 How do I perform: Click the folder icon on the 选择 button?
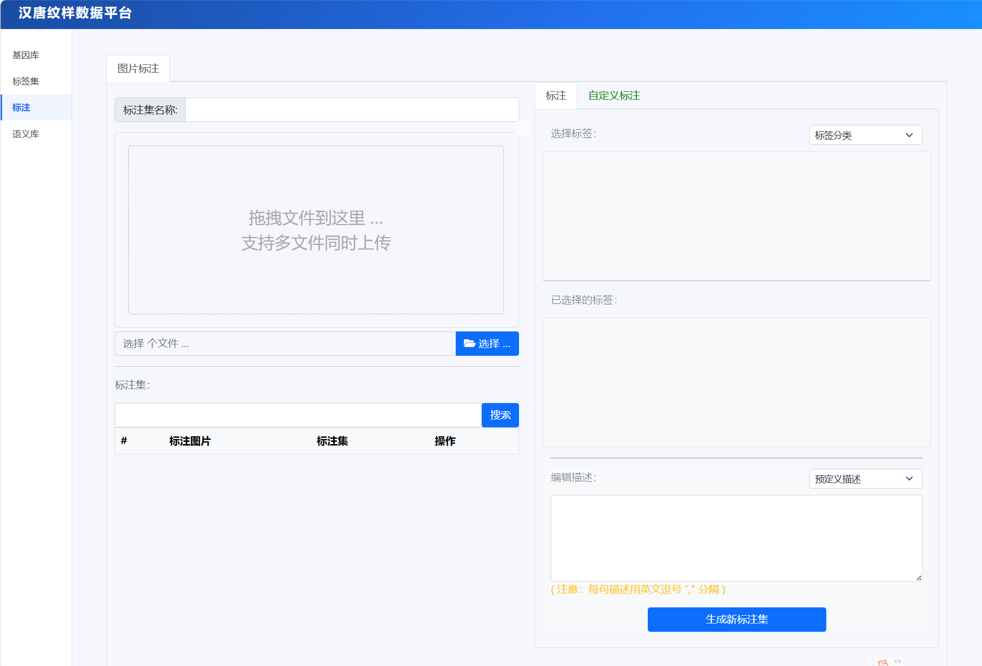tap(469, 343)
